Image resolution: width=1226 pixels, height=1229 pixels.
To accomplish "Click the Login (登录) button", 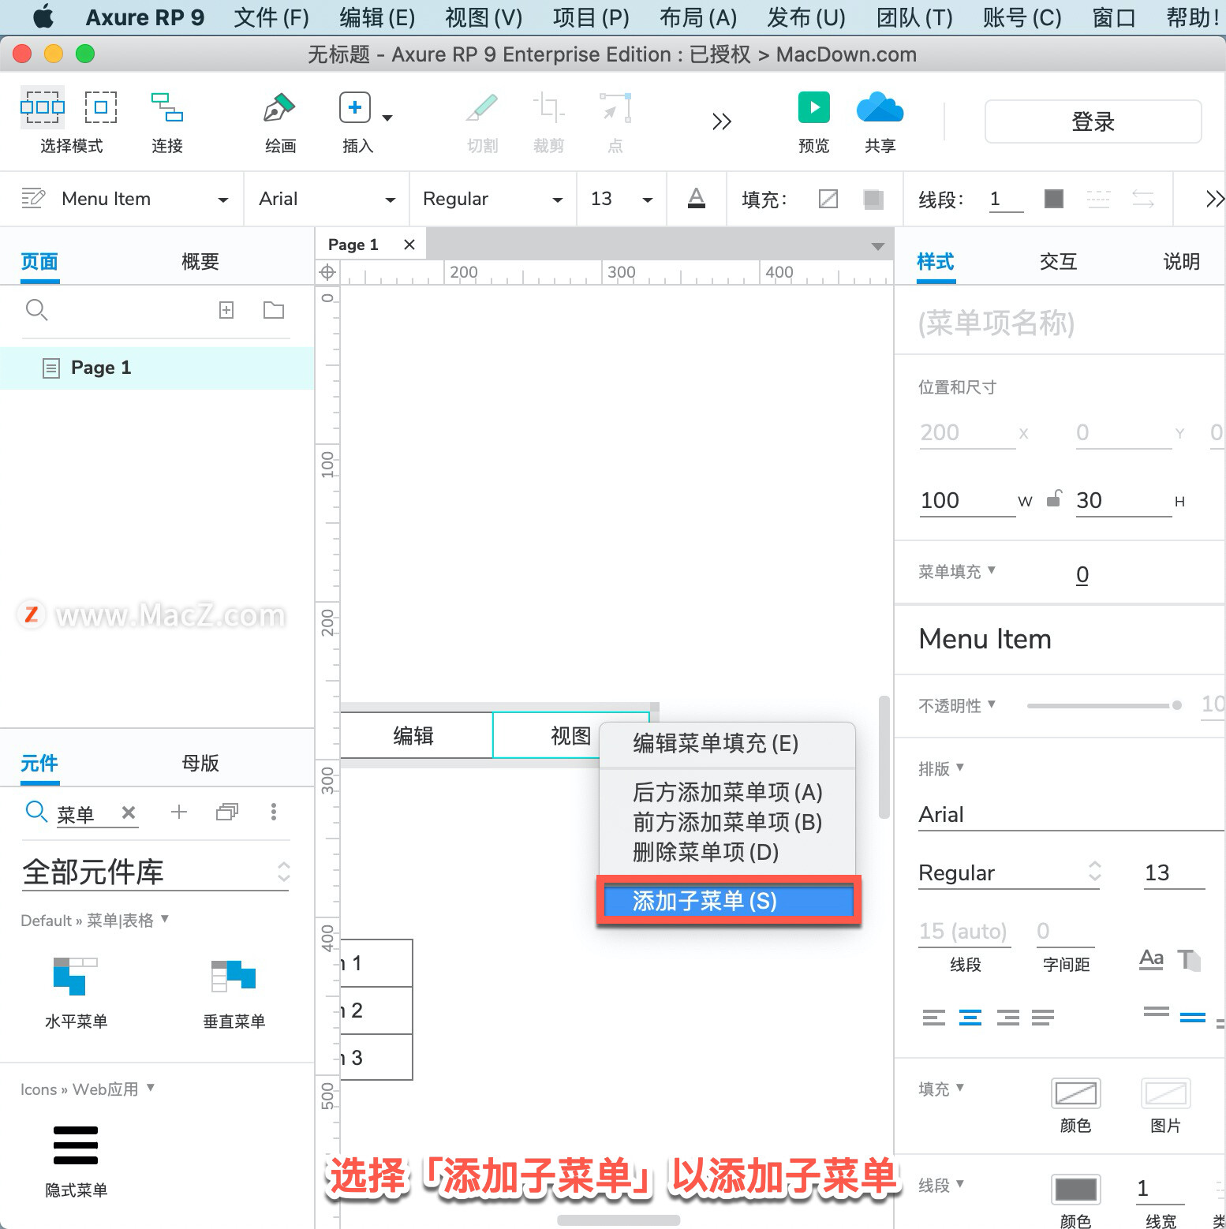I will click(1093, 121).
